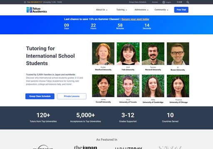Open the Log in link

pyautogui.click(x=168, y=2)
